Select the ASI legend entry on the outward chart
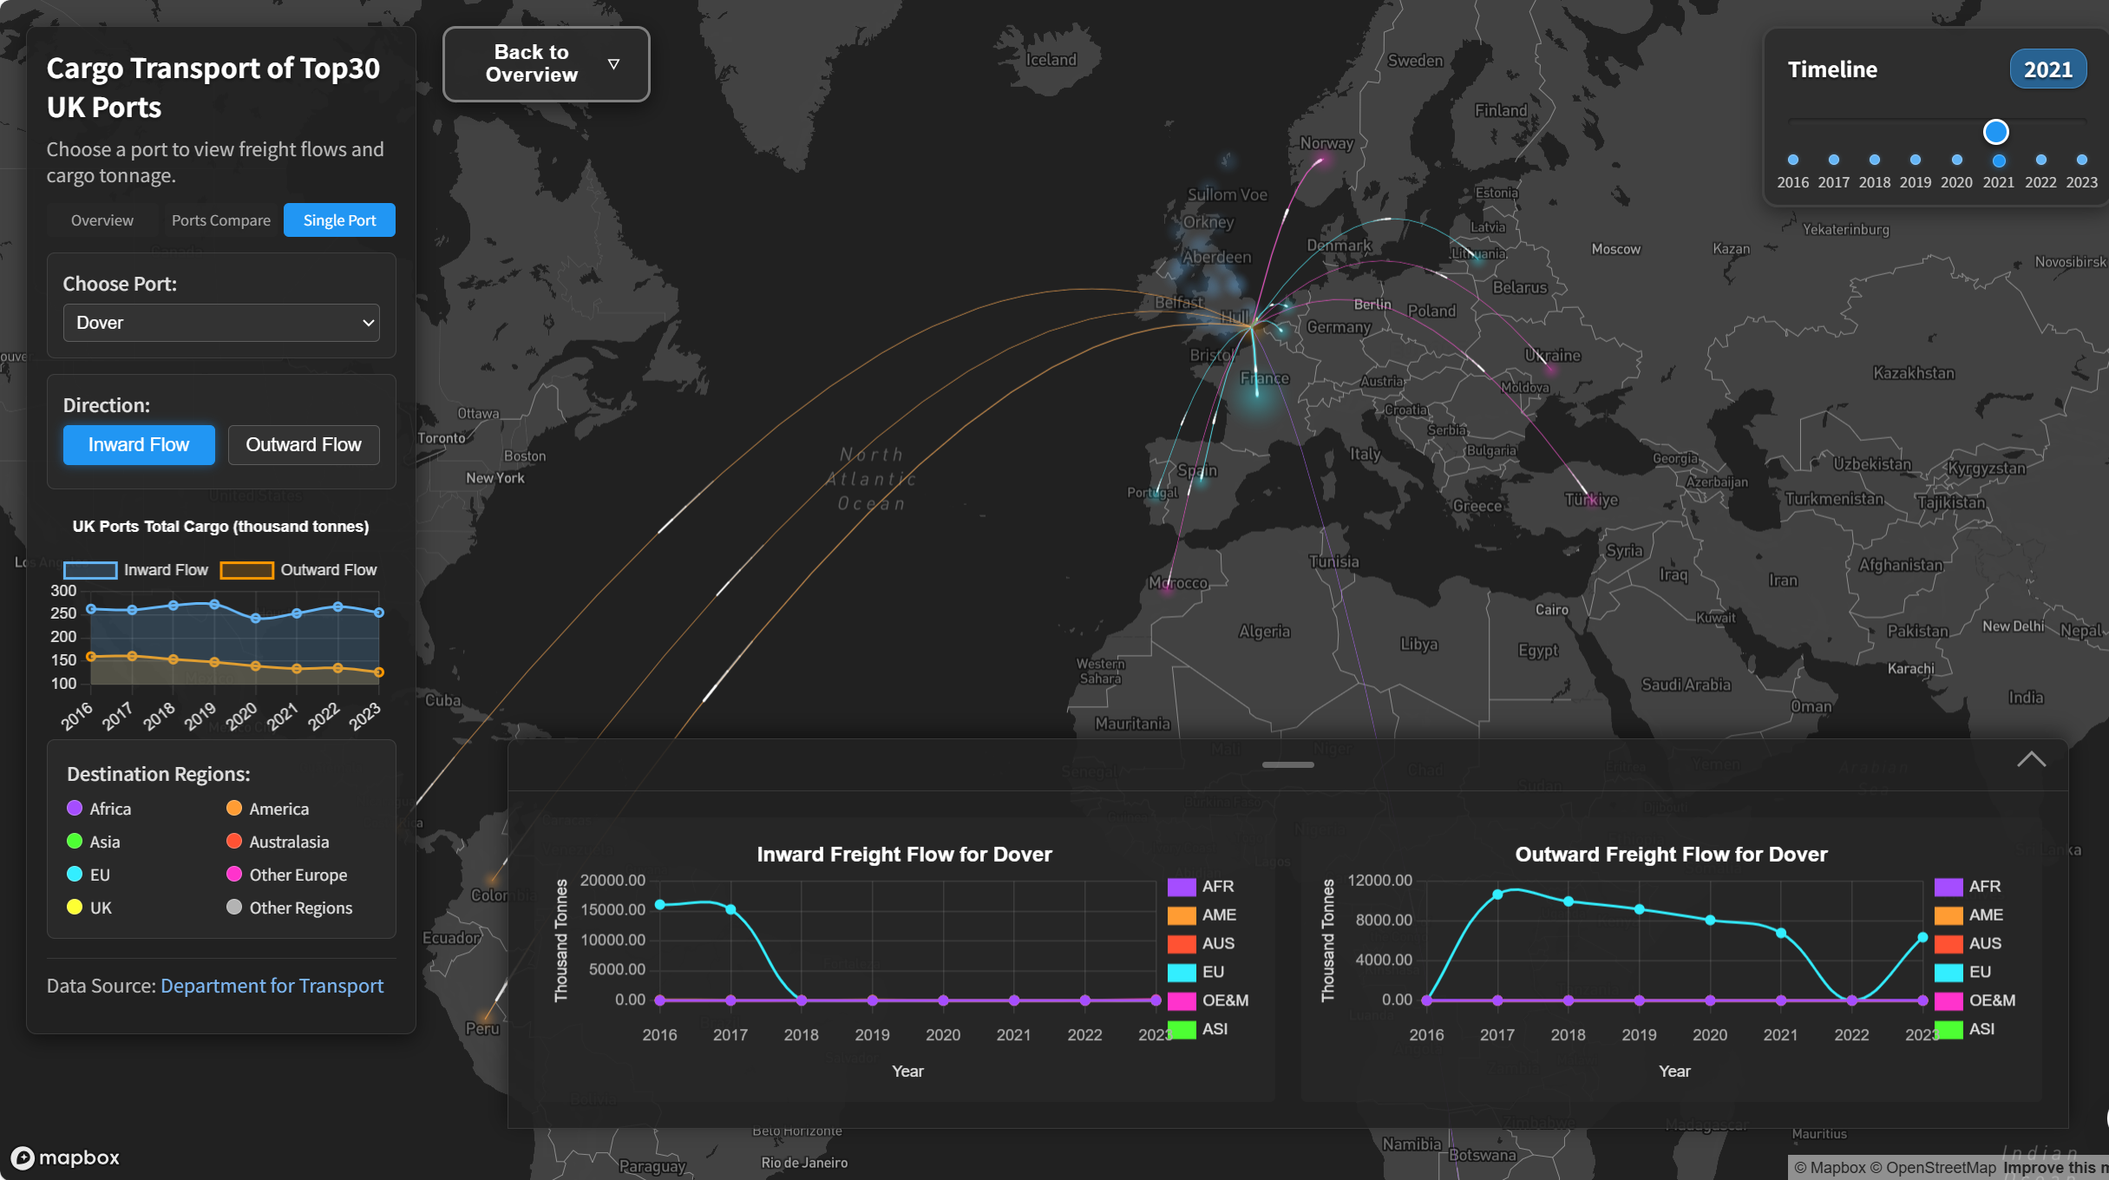The image size is (2109, 1180). pos(1947,1029)
